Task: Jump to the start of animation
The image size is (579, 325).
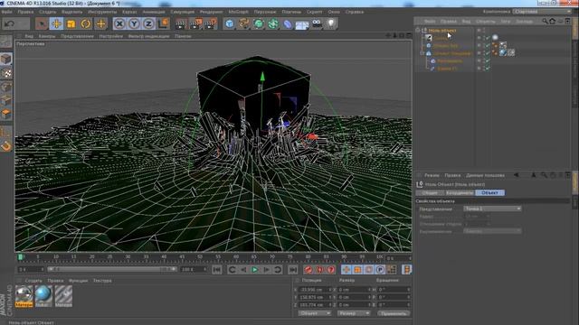Action: (217, 270)
